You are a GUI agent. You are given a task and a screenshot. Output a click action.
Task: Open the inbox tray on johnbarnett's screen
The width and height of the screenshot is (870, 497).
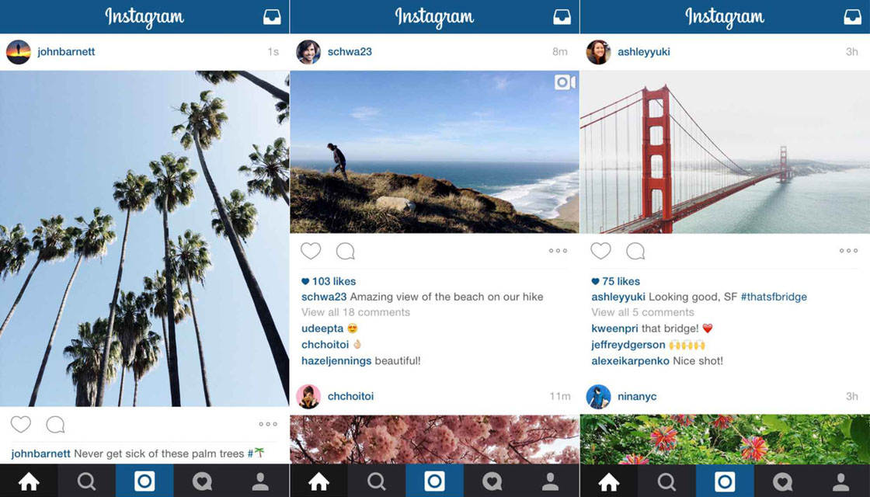click(x=272, y=17)
